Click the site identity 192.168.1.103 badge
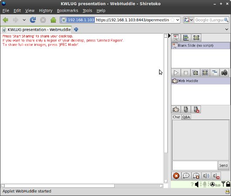The height and width of the screenshot is (196, 231). (x=78, y=20)
